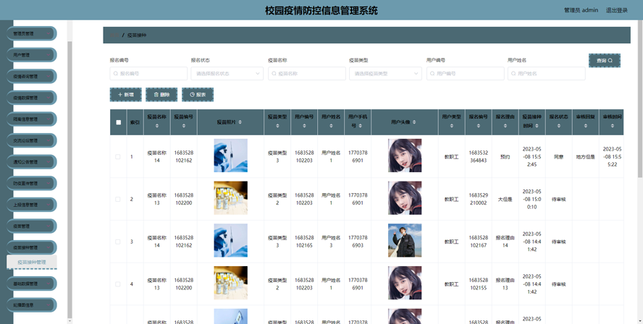Sort by 用户类型 column arrows

coord(452,126)
